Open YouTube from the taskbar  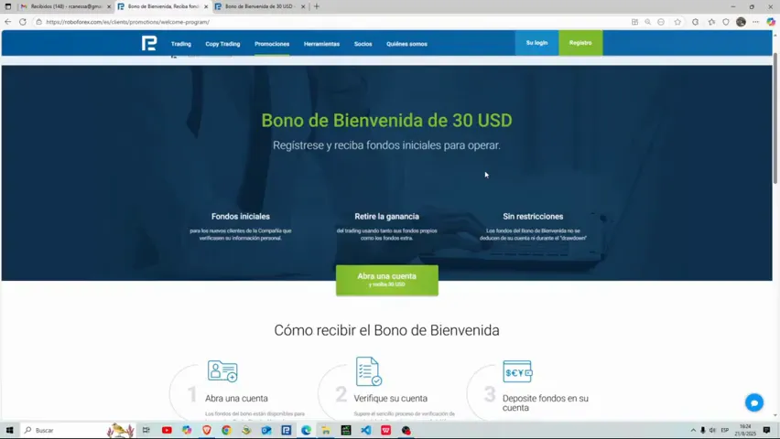pyautogui.click(x=167, y=430)
